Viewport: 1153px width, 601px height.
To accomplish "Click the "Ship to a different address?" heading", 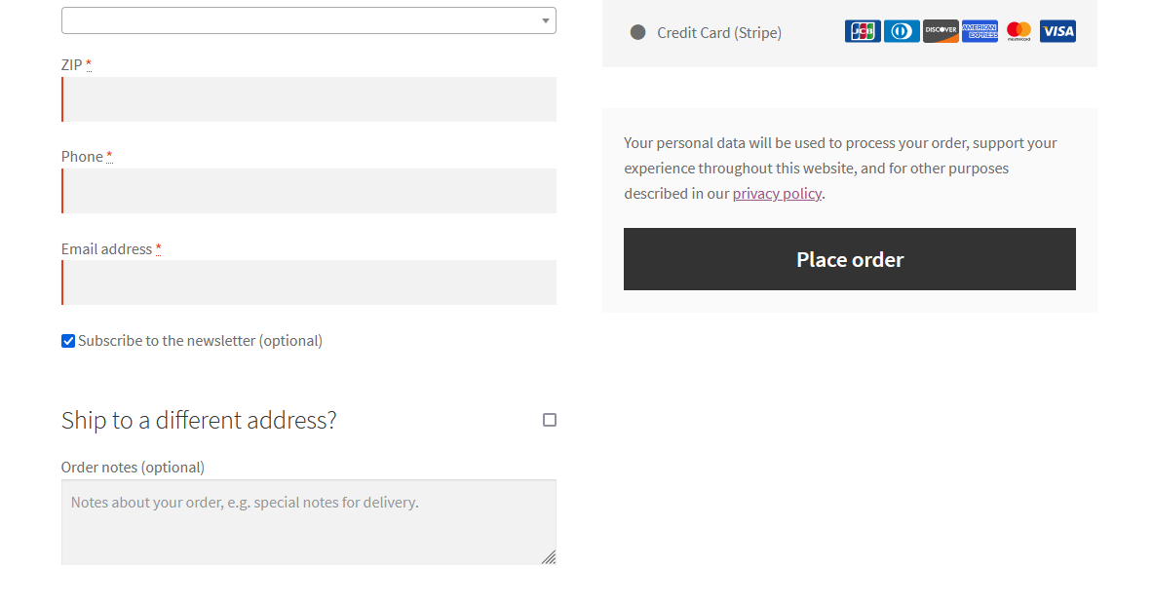I will (x=199, y=420).
